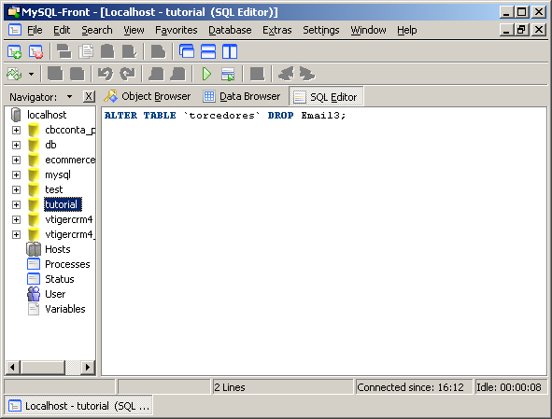Run the SQL query with the green play icon
Screen dimensions: 552x419
[x=206, y=75]
